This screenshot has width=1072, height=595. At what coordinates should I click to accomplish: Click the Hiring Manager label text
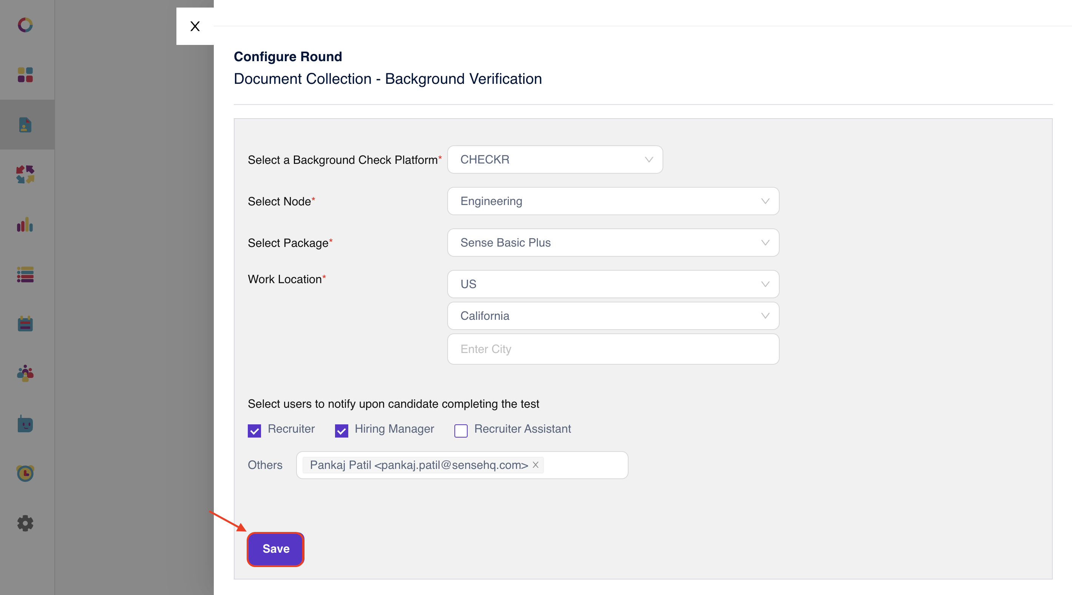click(394, 429)
